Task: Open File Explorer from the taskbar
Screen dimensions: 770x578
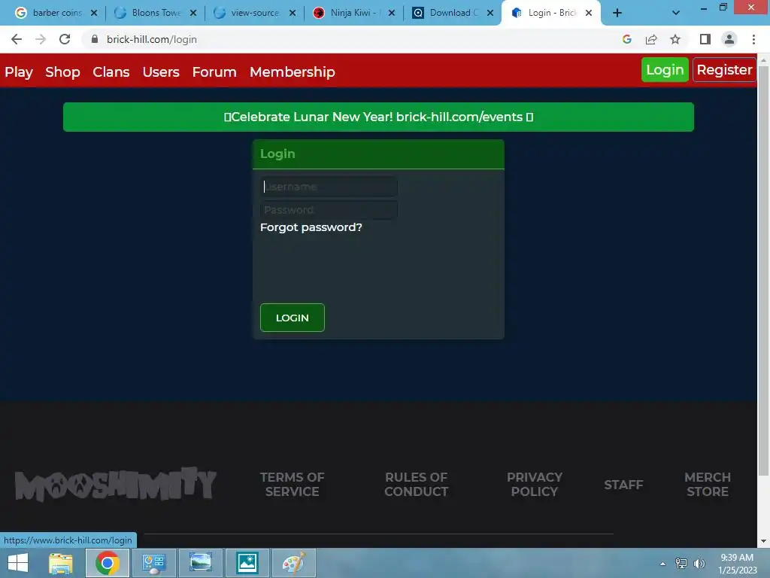Action: pyautogui.click(x=61, y=563)
